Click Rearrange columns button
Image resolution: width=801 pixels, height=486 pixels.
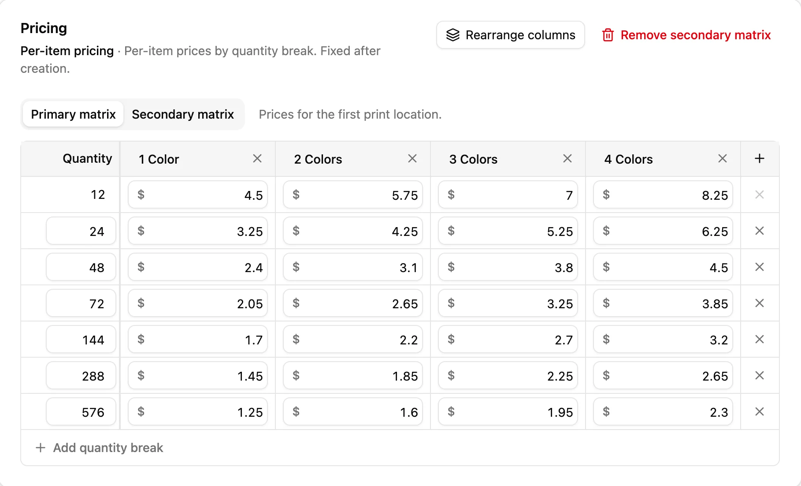[x=510, y=35]
